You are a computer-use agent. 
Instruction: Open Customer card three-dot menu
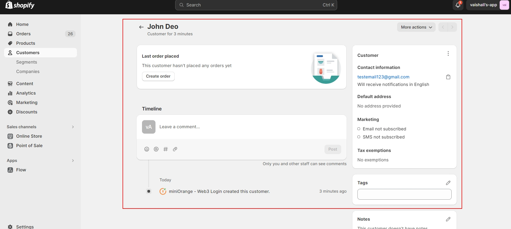tap(448, 54)
